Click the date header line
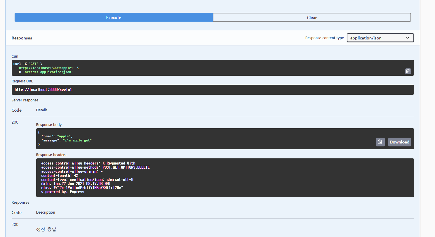435x237 pixels. pyautogui.click(x=76, y=184)
